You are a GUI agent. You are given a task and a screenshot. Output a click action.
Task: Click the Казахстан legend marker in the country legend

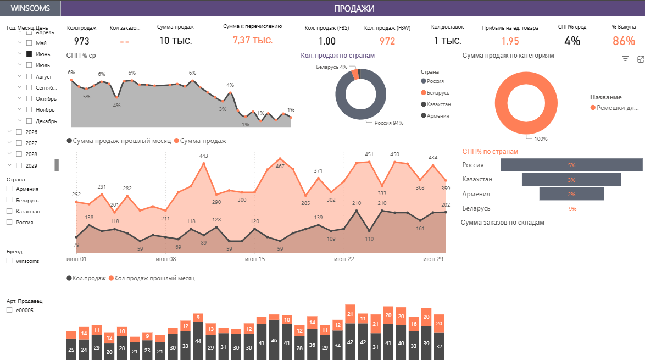[423, 104]
